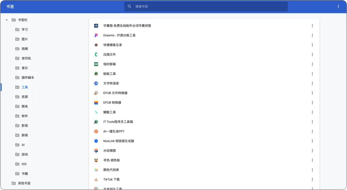Open more actions for 字幕图 bookmark

click(x=312, y=26)
